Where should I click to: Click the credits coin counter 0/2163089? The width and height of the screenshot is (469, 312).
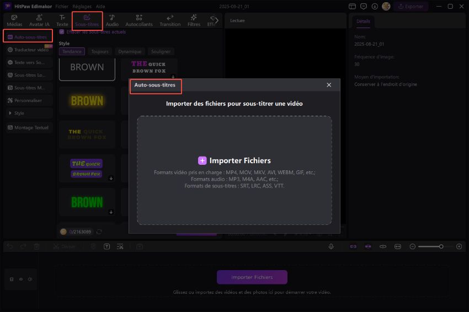76,232
